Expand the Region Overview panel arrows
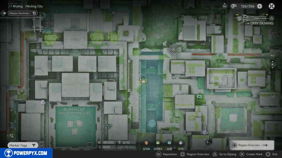 coord(264,145)
